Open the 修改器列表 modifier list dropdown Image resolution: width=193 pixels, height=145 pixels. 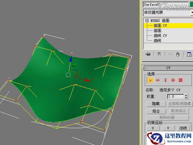(x=192, y=12)
